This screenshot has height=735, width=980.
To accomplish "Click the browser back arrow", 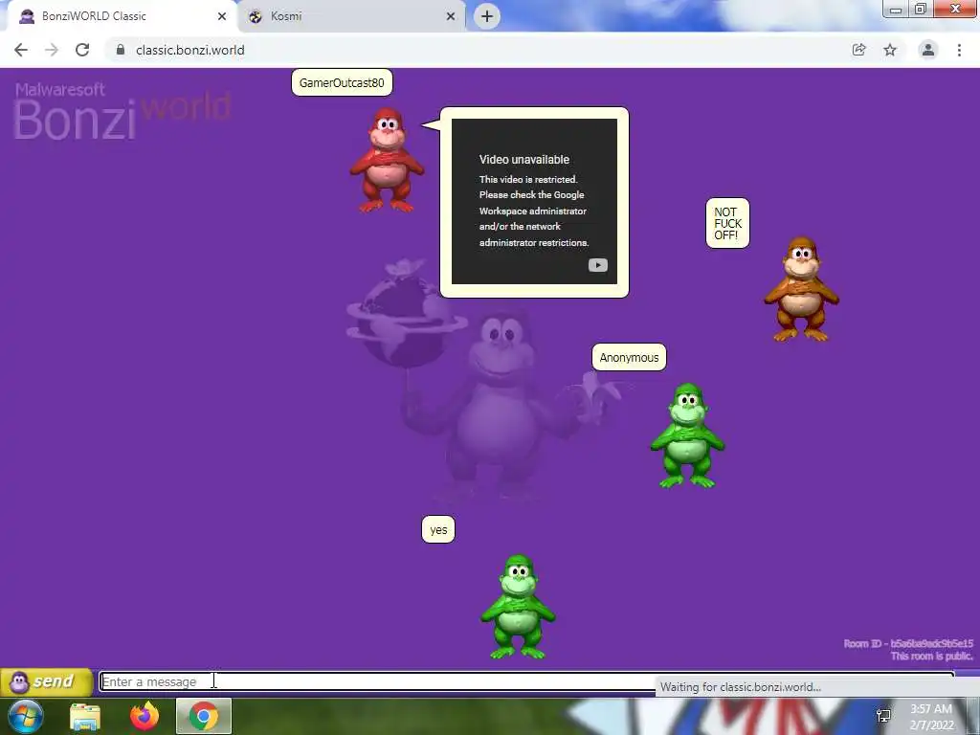I will coord(21,50).
